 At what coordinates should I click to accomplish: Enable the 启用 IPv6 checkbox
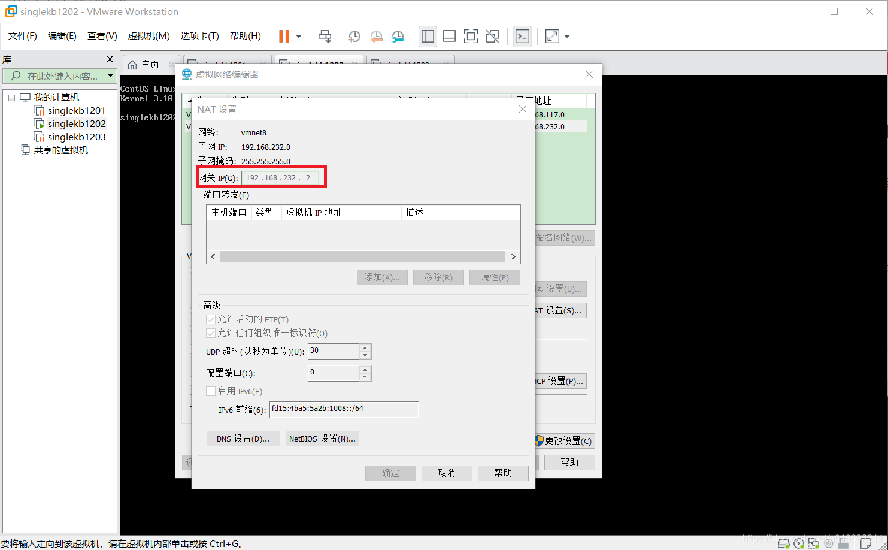coord(211,391)
